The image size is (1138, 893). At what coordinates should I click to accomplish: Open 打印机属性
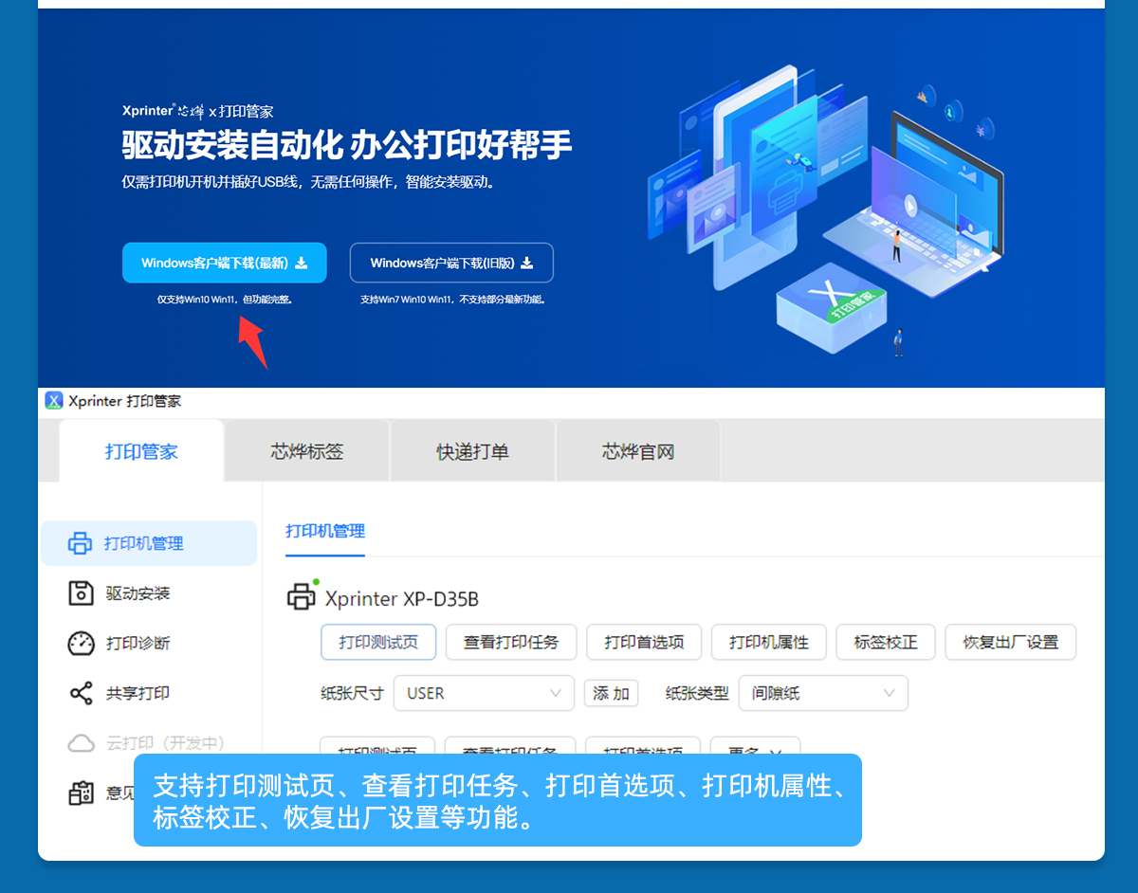click(x=769, y=642)
